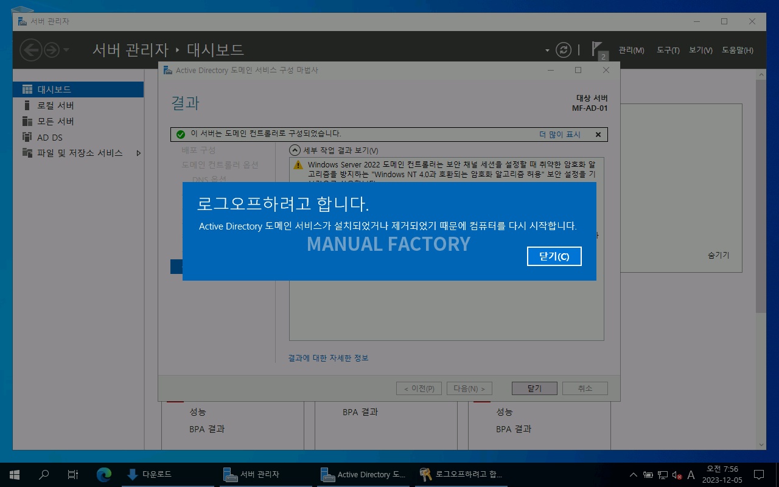Click taskbar search icon
The height and width of the screenshot is (487, 779).
(x=44, y=474)
